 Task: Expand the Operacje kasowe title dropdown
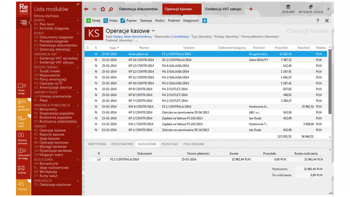153,31
